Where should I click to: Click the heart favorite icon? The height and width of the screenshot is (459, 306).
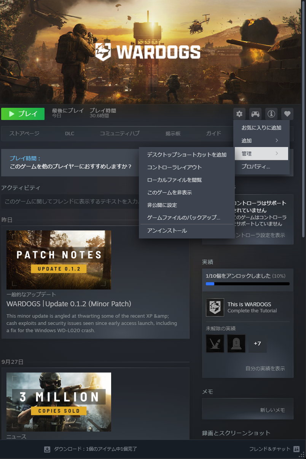[x=287, y=114]
